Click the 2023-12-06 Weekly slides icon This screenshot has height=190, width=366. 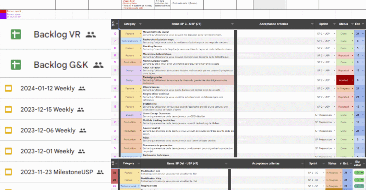click(x=8, y=130)
